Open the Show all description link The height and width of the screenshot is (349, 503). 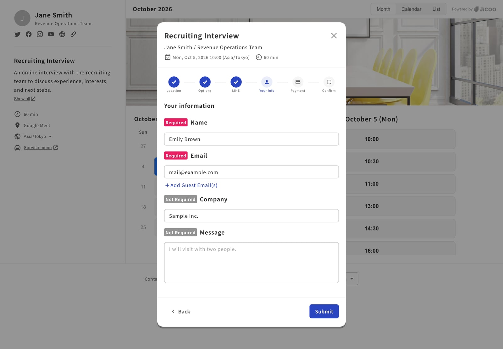click(x=25, y=99)
